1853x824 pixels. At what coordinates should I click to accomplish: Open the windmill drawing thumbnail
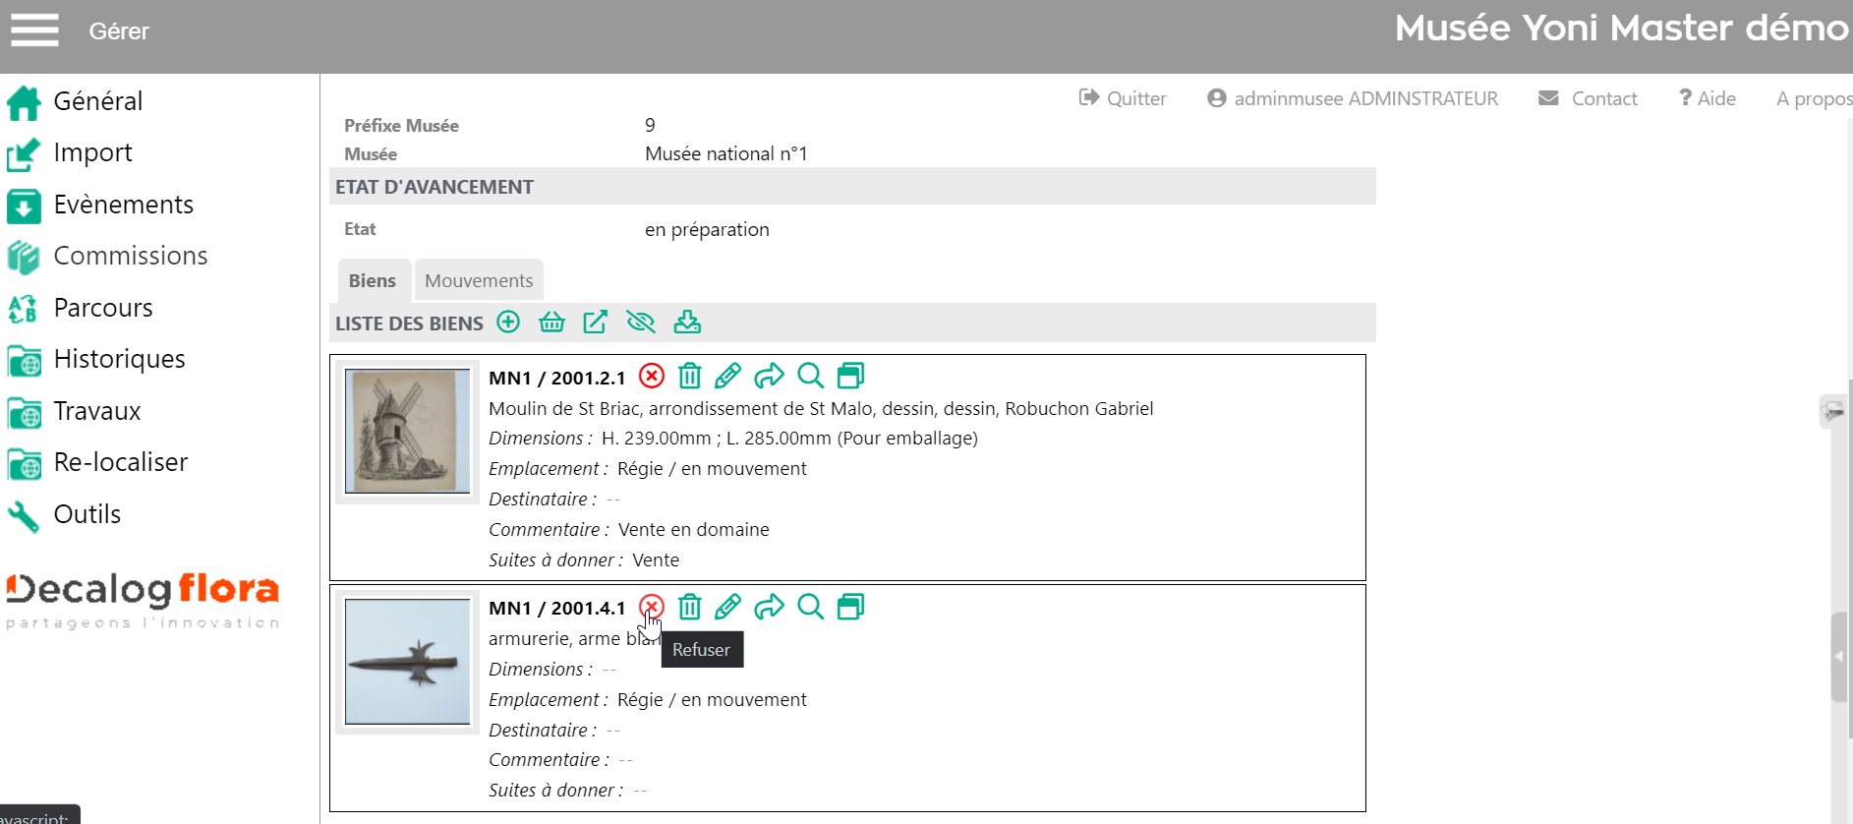point(408,432)
